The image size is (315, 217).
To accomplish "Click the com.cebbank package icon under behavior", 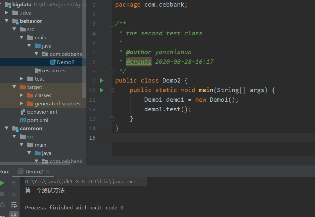I will pos(45,54).
